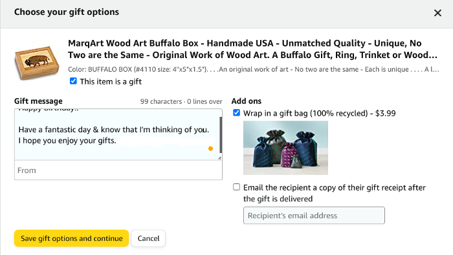Screen dimensions: 453x255
Task: Close the gift options dialog
Action: (437, 13)
